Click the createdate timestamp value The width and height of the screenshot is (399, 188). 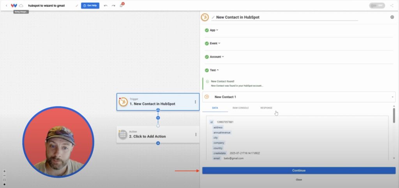click(245, 153)
